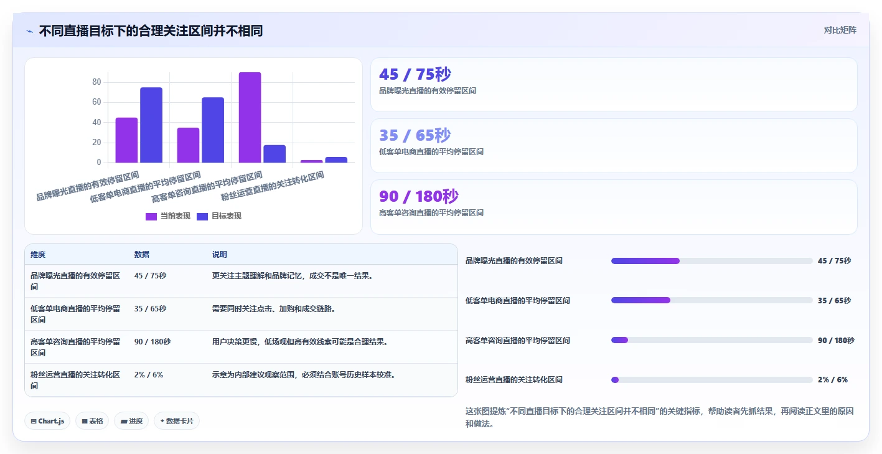882x454 pixels.
Task: Click the purple 品牌曝光 current chart bar
Action: pos(126,140)
